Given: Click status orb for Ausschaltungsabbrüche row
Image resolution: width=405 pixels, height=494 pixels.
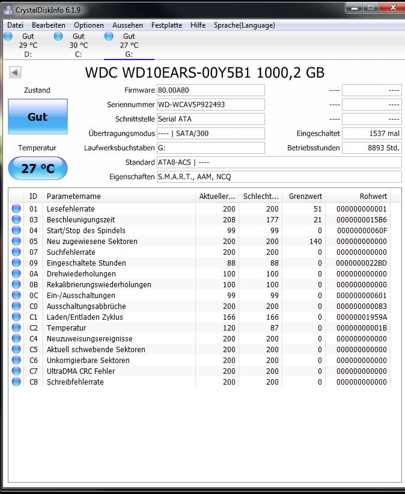Looking at the screenshot, I should (16, 306).
